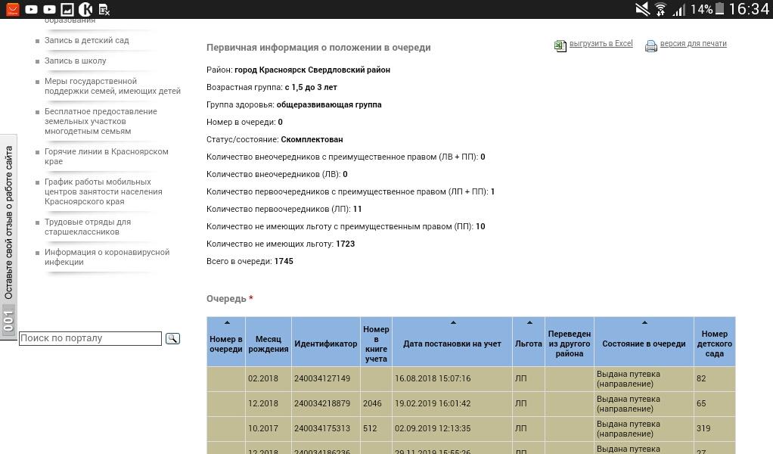Click date 16.08.2018 15:07:16 cell
Screen dimensions: 773x454
point(452,378)
